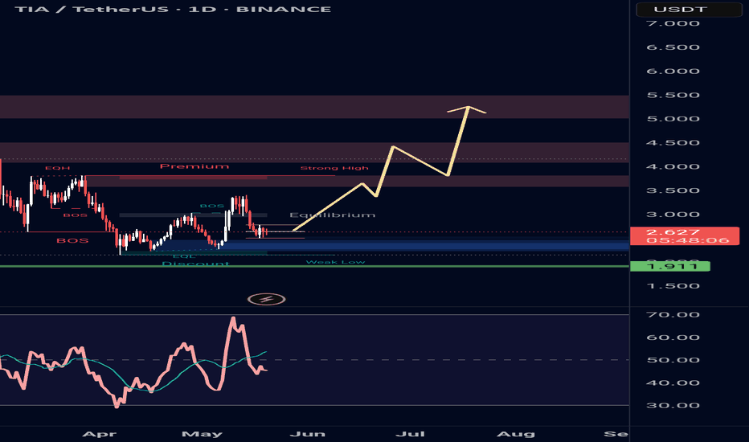This screenshot has width=749, height=442.
Task: Click the EQL label near lows
Action: [x=184, y=256]
